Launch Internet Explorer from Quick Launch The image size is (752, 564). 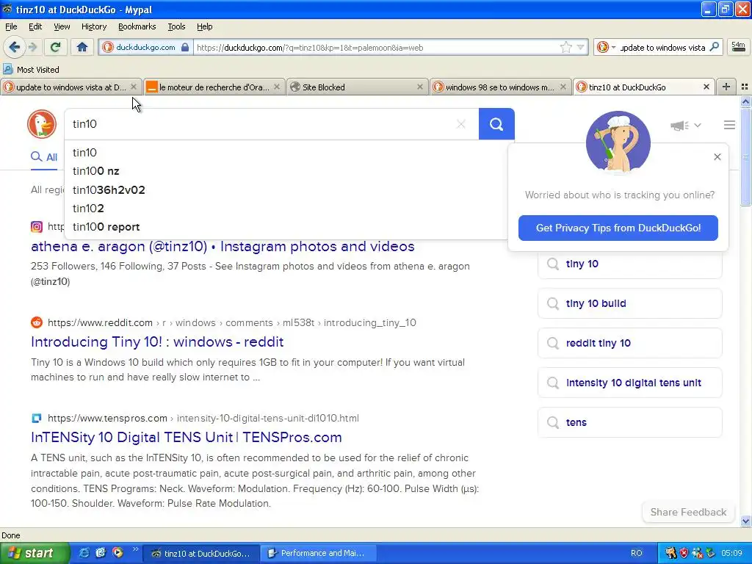84,553
